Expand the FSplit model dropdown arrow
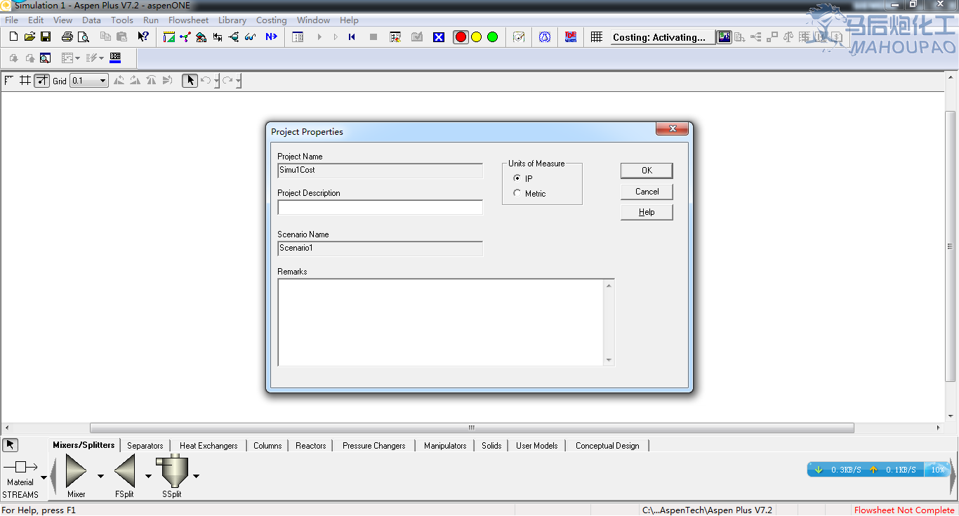The image size is (959, 516). pyautogui.click(x=148, y=476)
